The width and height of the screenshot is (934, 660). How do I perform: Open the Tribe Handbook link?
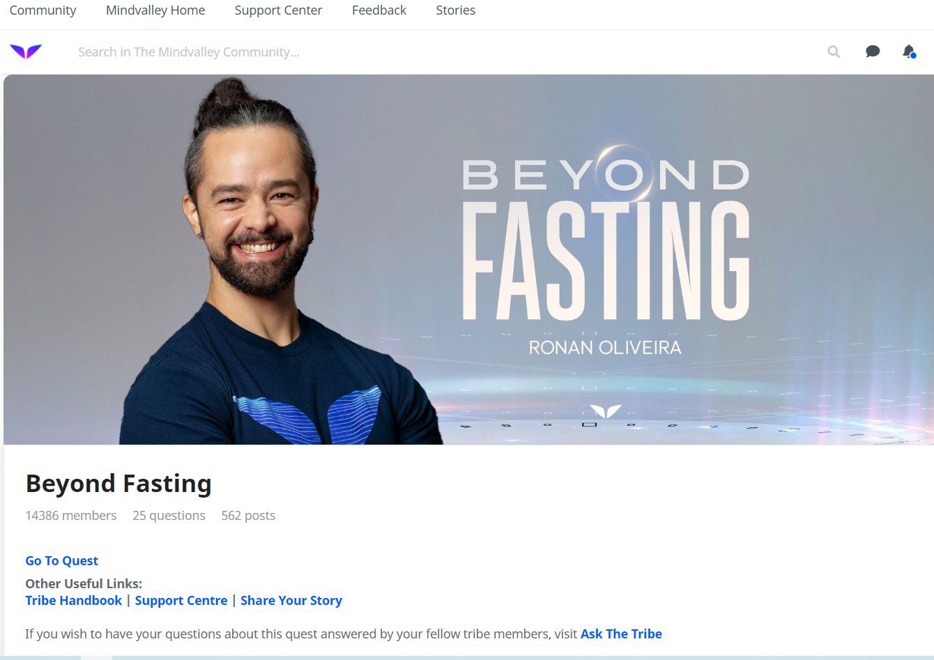73,601
